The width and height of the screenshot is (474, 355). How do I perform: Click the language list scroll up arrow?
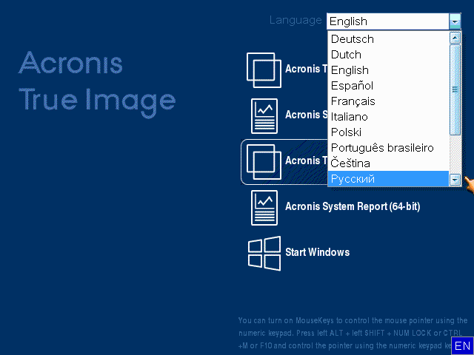pyautogui.click(x=455, y=38)
